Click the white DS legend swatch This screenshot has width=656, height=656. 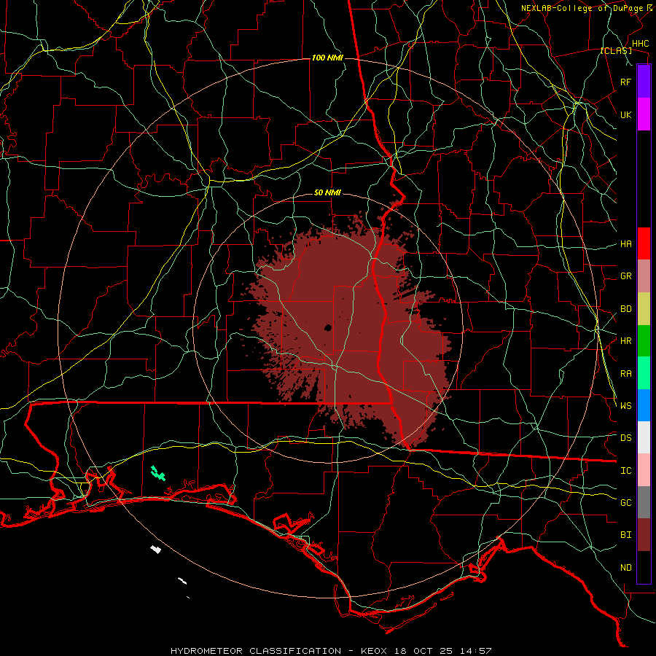coord(644,437)
